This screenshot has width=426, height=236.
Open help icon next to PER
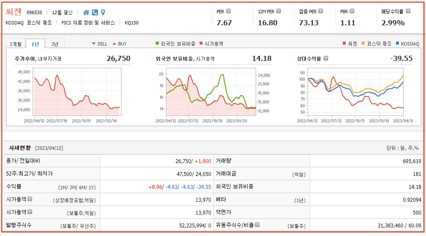coord(229,11)
